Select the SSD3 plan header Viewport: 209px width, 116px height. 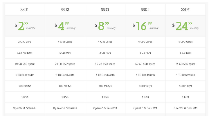click(105, 10)
